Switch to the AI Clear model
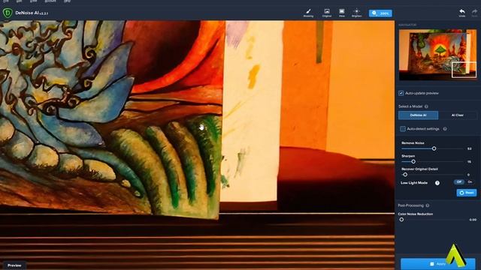This screenshot has width=481, height=270. tap(458, 115)
